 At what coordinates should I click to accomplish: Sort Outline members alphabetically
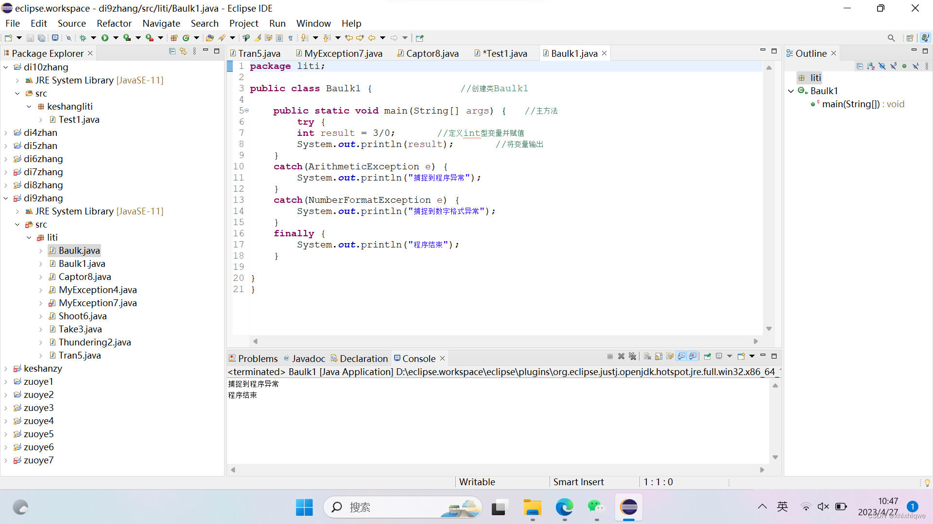tap(871, 66)
